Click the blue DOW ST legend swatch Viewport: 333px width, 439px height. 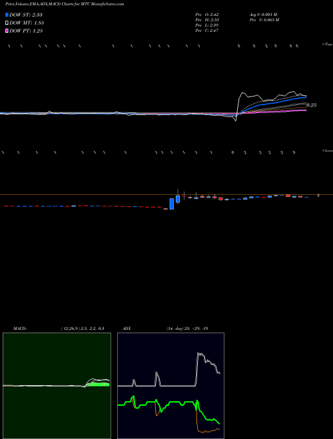coord(7,15)
